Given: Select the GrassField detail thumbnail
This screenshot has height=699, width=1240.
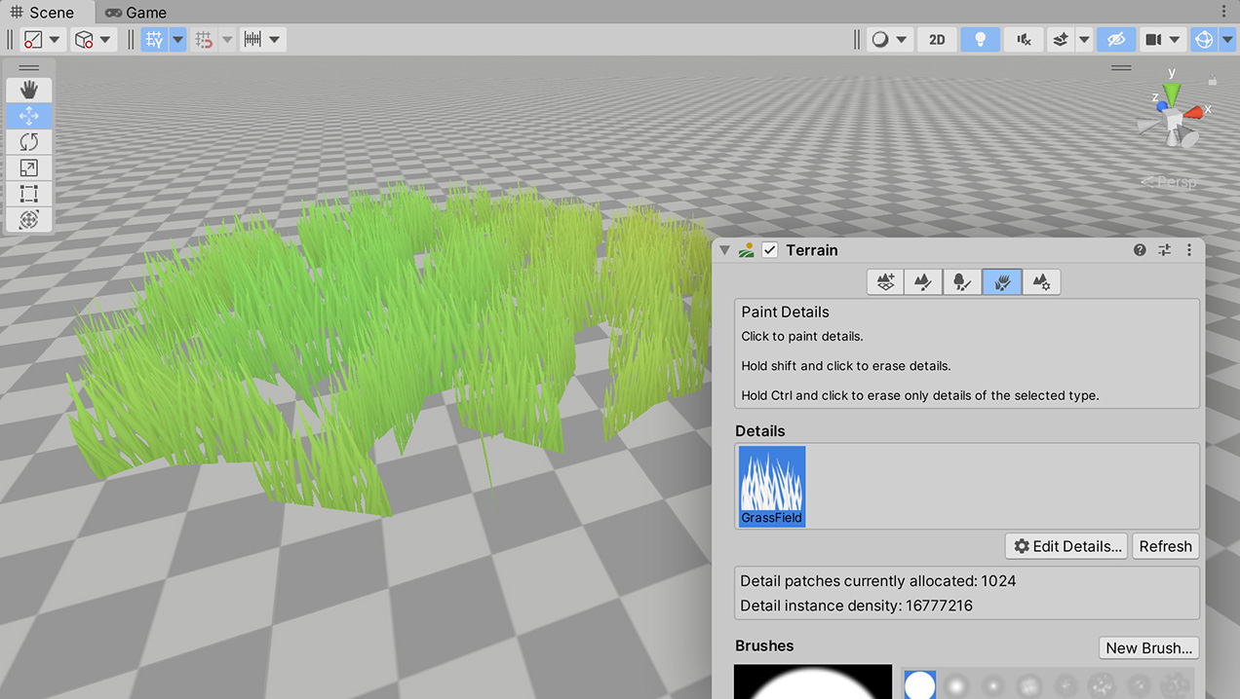Looking at the screenshot, I should tap(771, 486).
